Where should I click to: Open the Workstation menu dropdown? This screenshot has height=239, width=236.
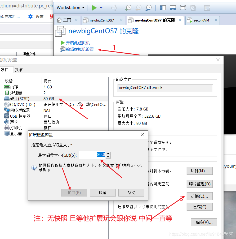click(70, 8)
